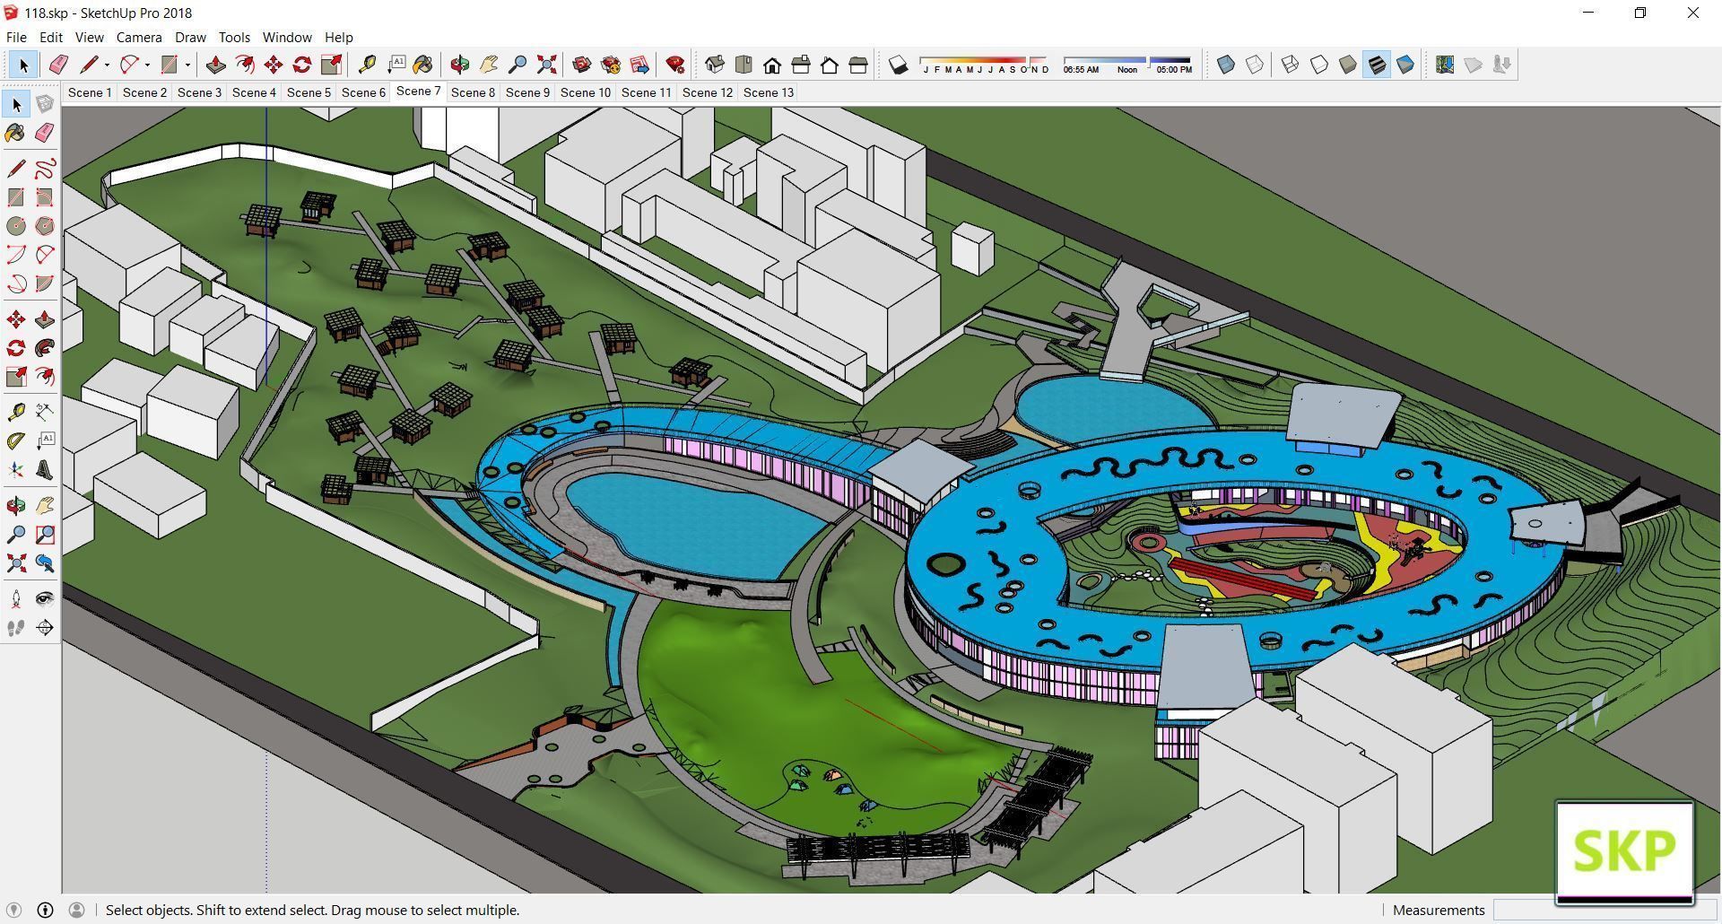Screen dimensions: 1722x924
Task: Select the Make Component tool in left toolbar
Action: point(45,104)
